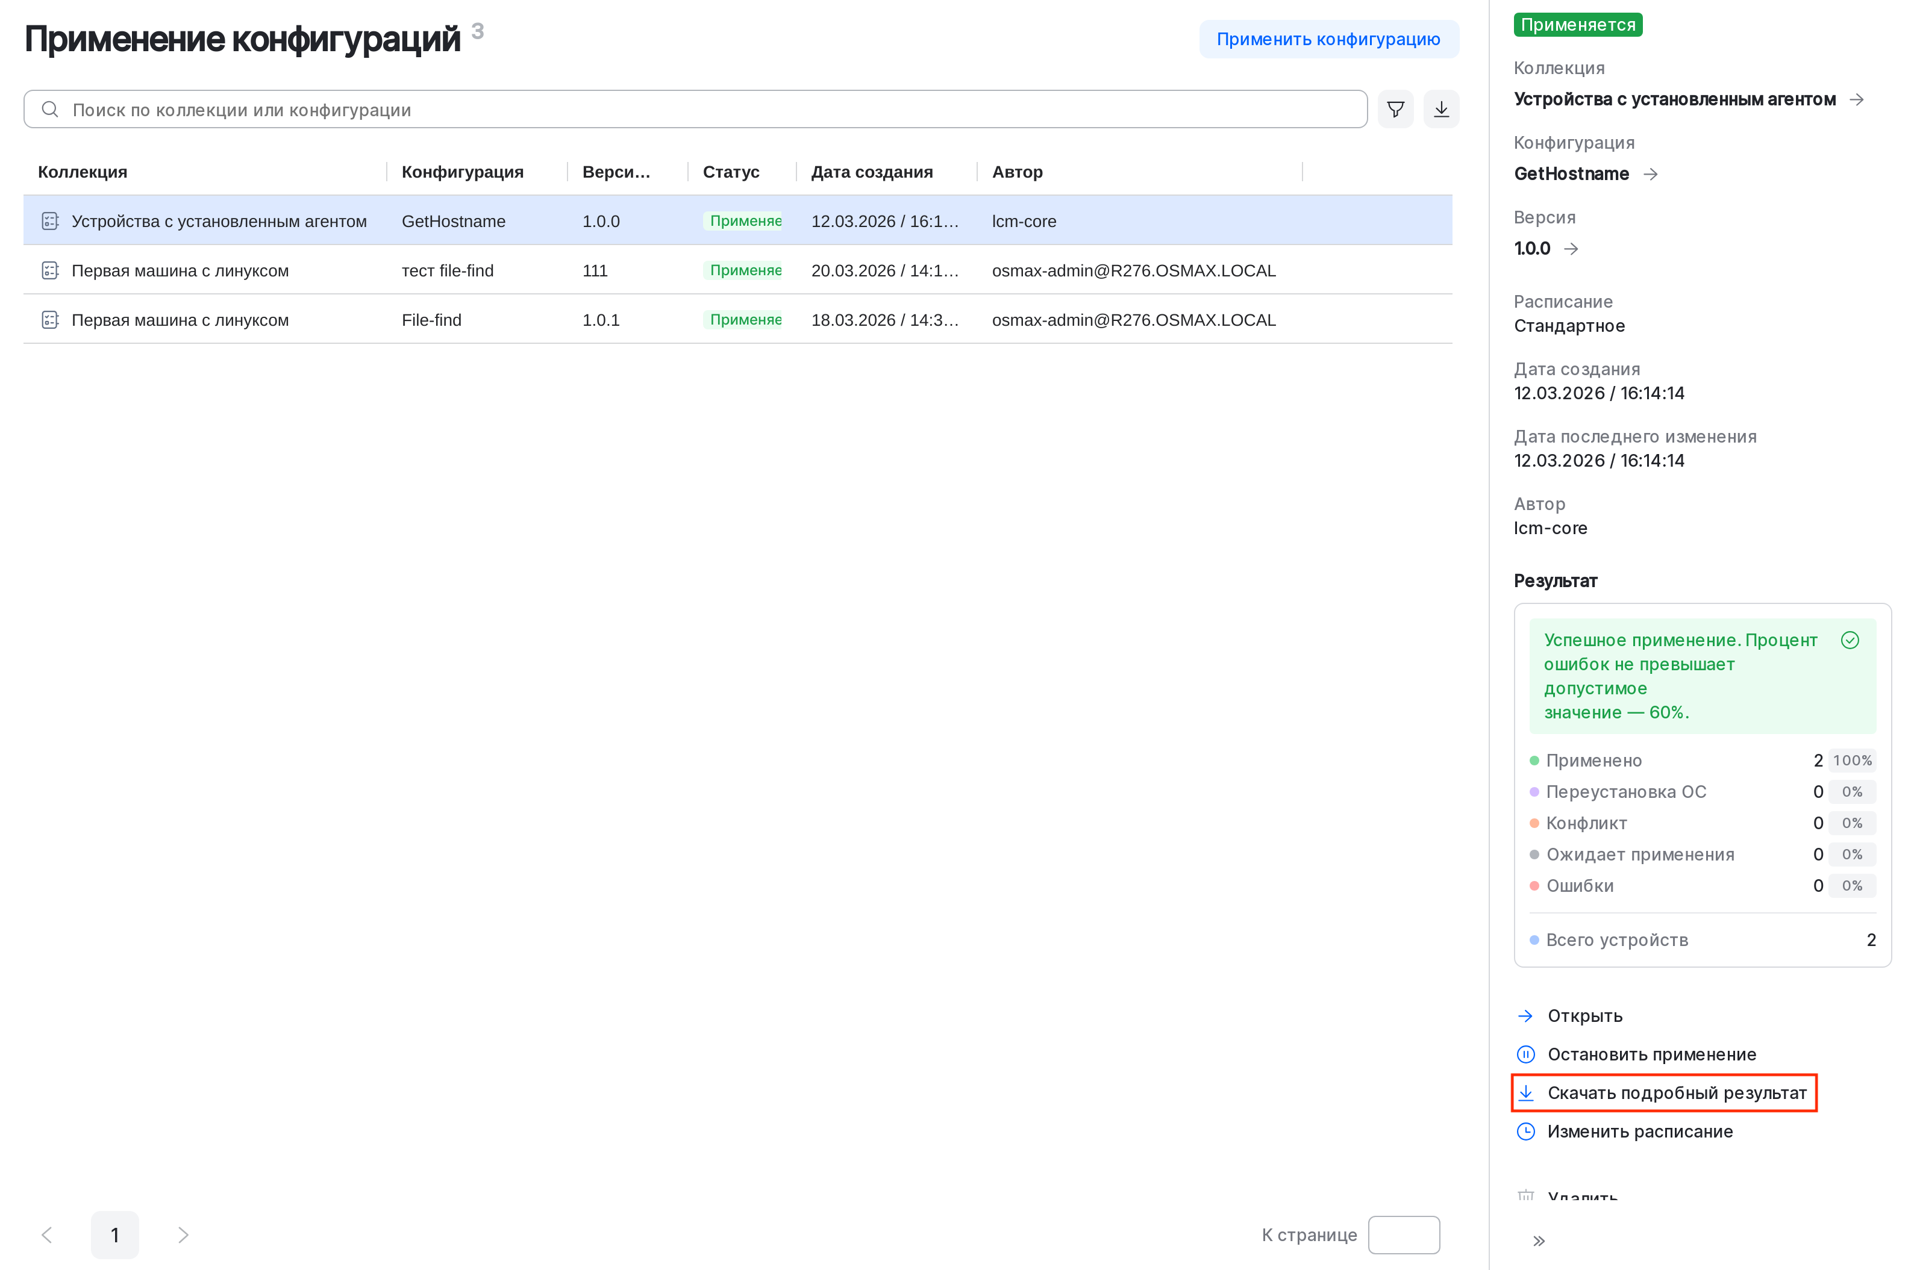Open the filter icon next to search bar
1914x1270 pixels.
click(x=1395, y=108)
